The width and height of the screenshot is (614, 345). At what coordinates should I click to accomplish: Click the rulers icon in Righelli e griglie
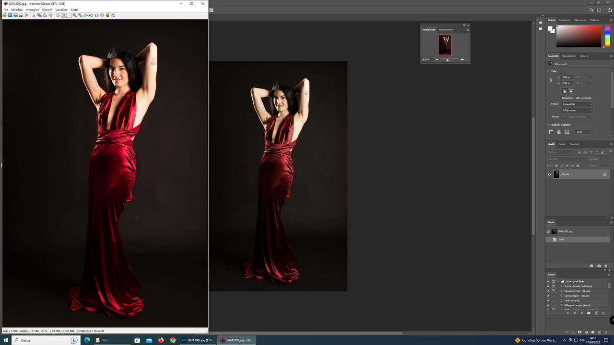tap(551, 132)
